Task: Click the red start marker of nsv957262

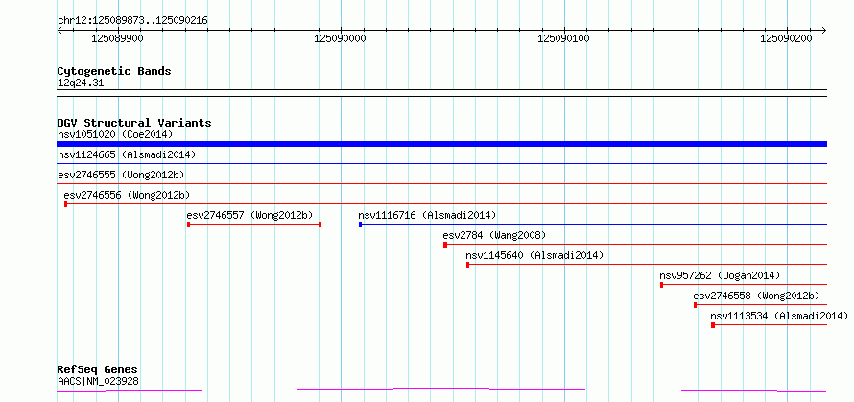Action: coord(661,285)
